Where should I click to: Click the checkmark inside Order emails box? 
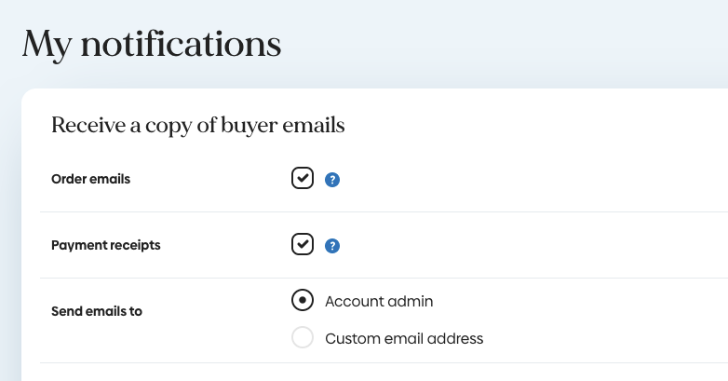pos(303,177)
